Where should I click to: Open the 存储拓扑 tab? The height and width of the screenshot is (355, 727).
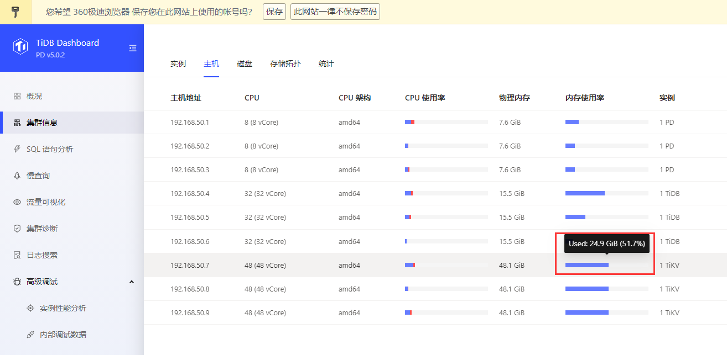click(285, 64)
